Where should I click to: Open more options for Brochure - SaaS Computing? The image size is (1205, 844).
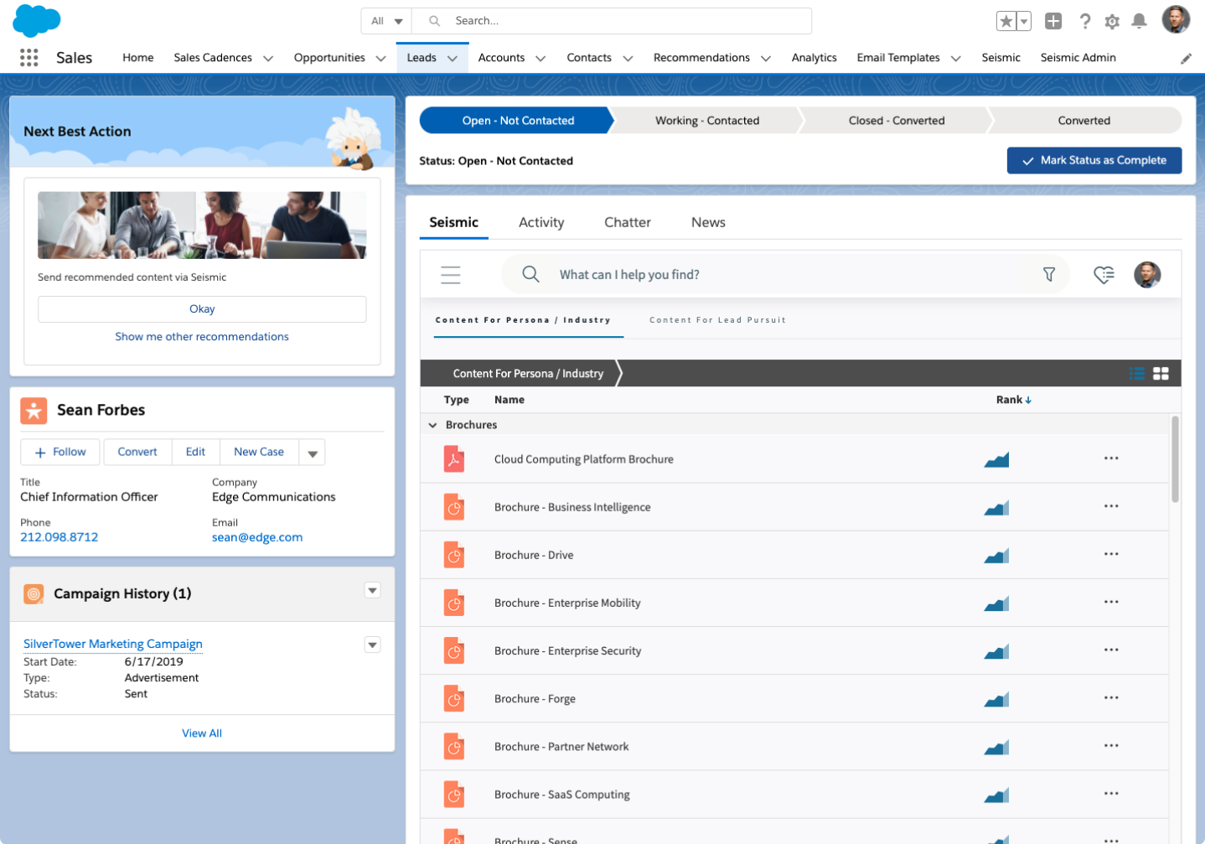click(x=1111, y=793)
